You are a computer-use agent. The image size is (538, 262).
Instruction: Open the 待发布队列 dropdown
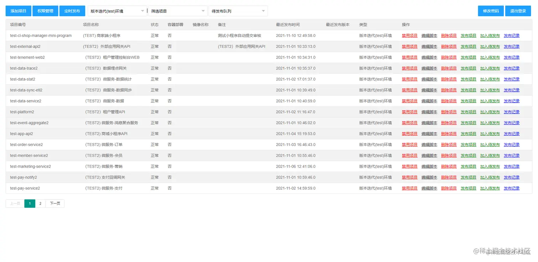(x=238, y=11)
